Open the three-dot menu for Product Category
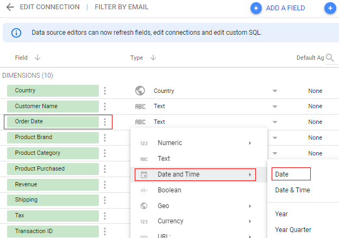339x238 pixels. point(105,153)
